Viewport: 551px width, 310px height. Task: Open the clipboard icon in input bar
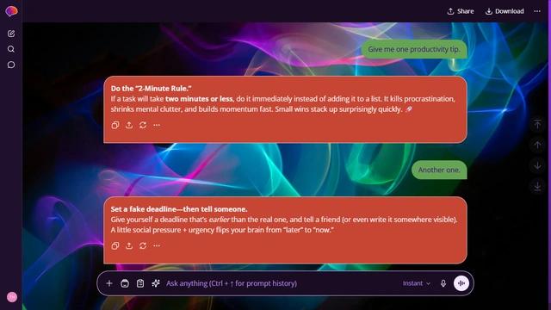tap(140, 283)
